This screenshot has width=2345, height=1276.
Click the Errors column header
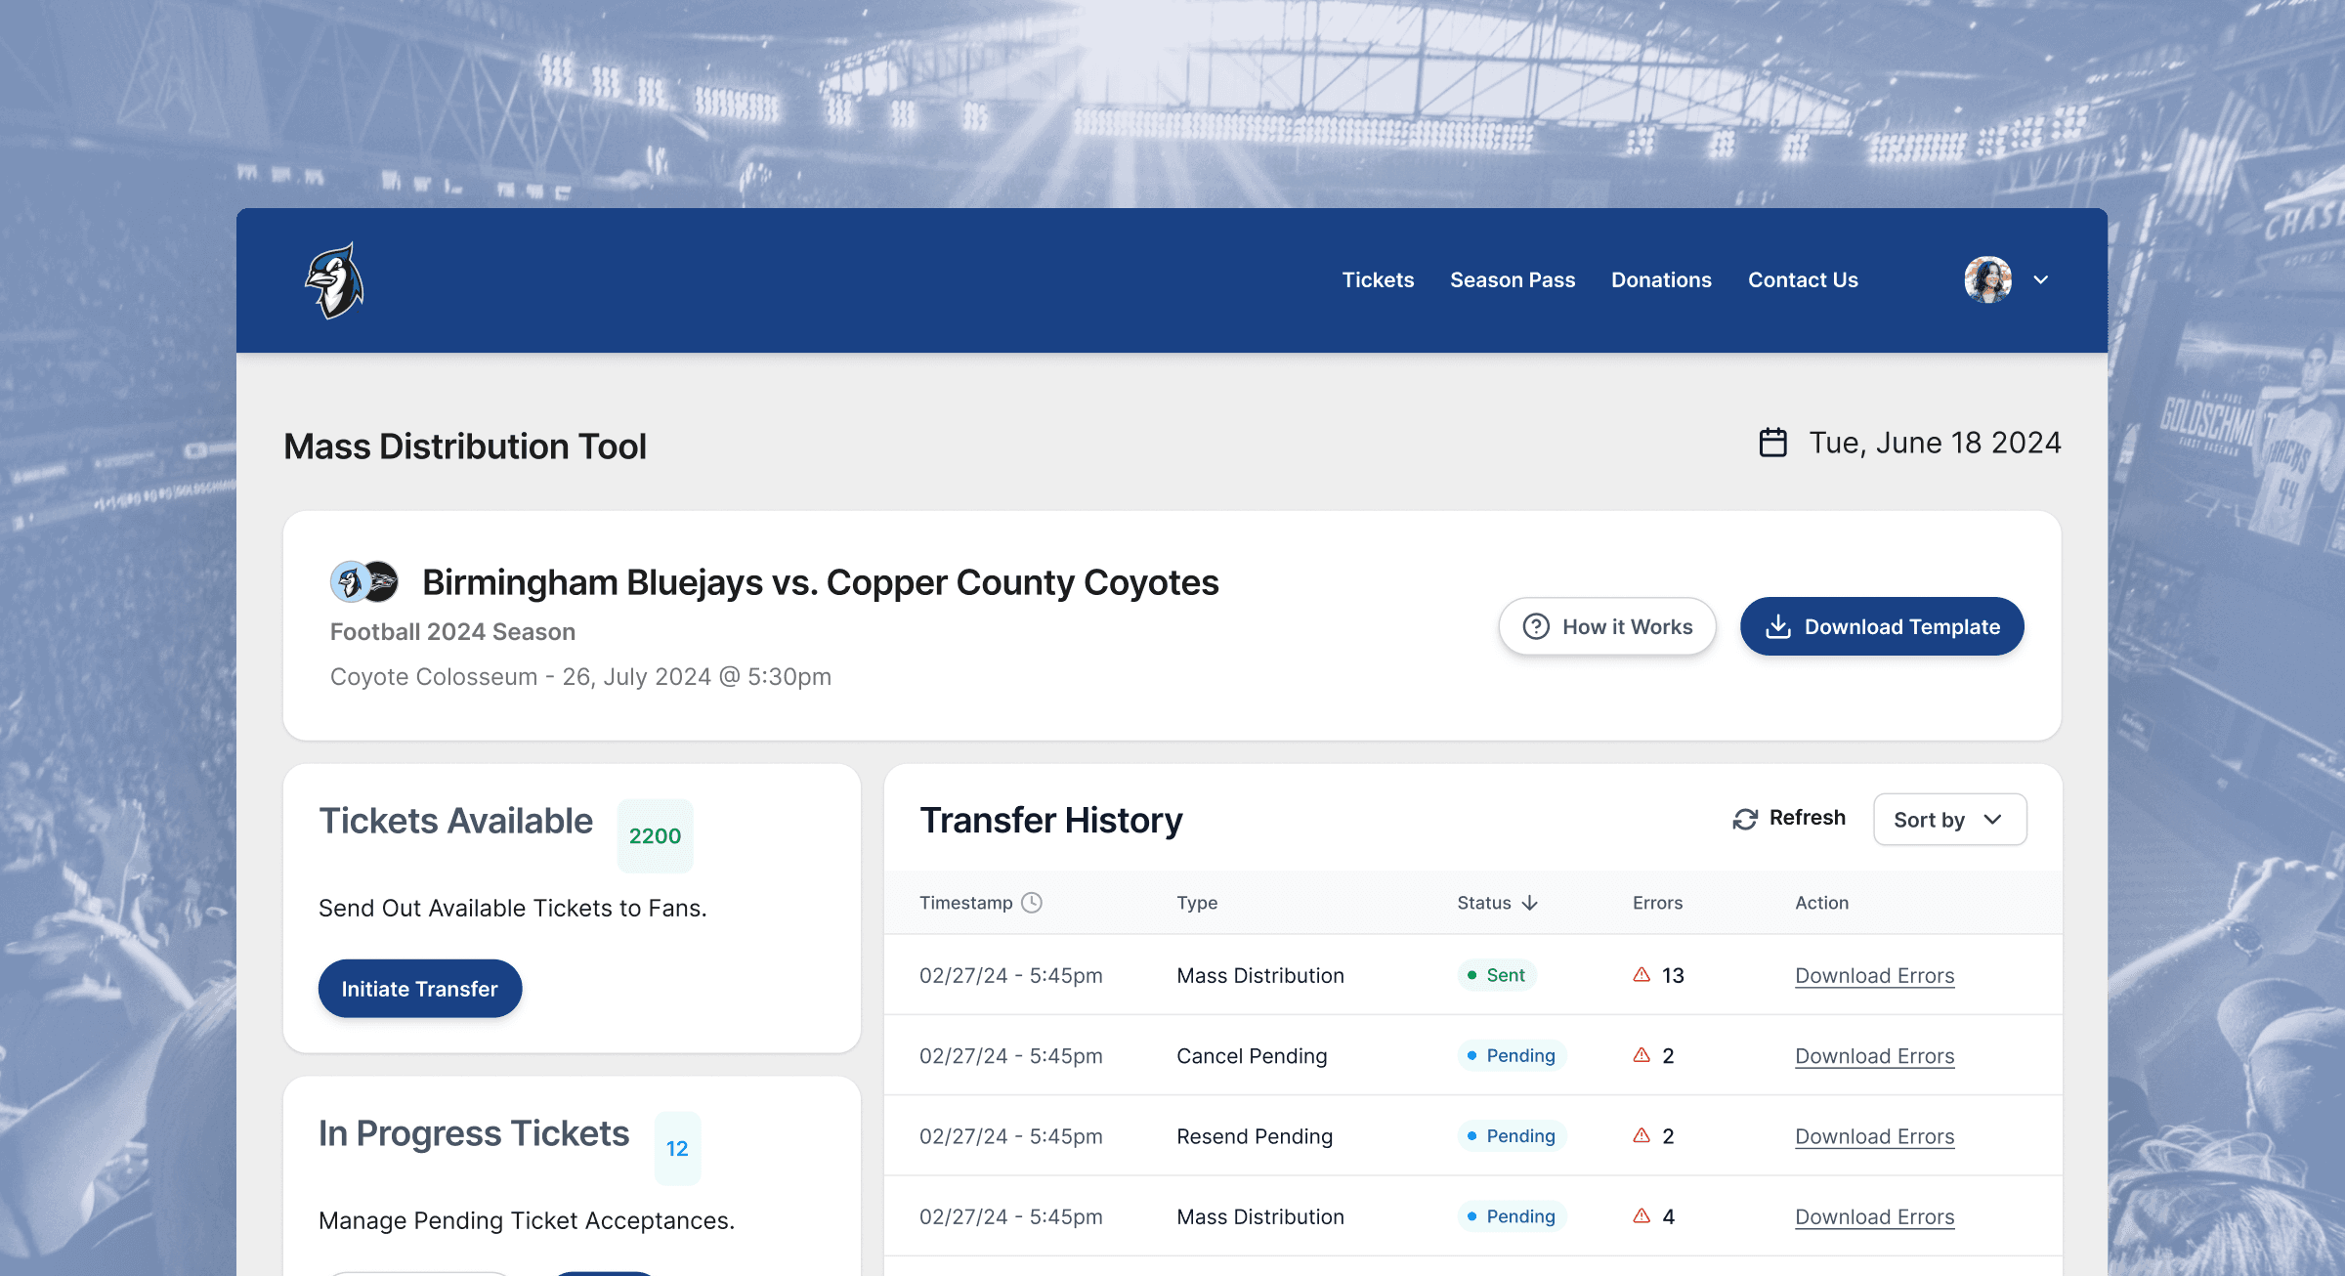tap(1657, 903)
